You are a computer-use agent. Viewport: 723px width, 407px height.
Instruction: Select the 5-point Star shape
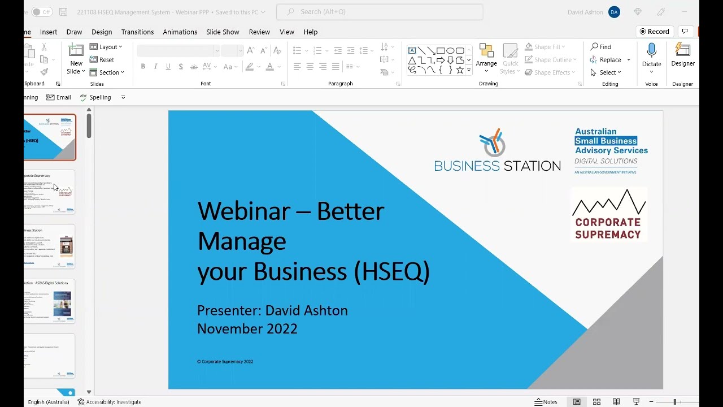(460, 70)
